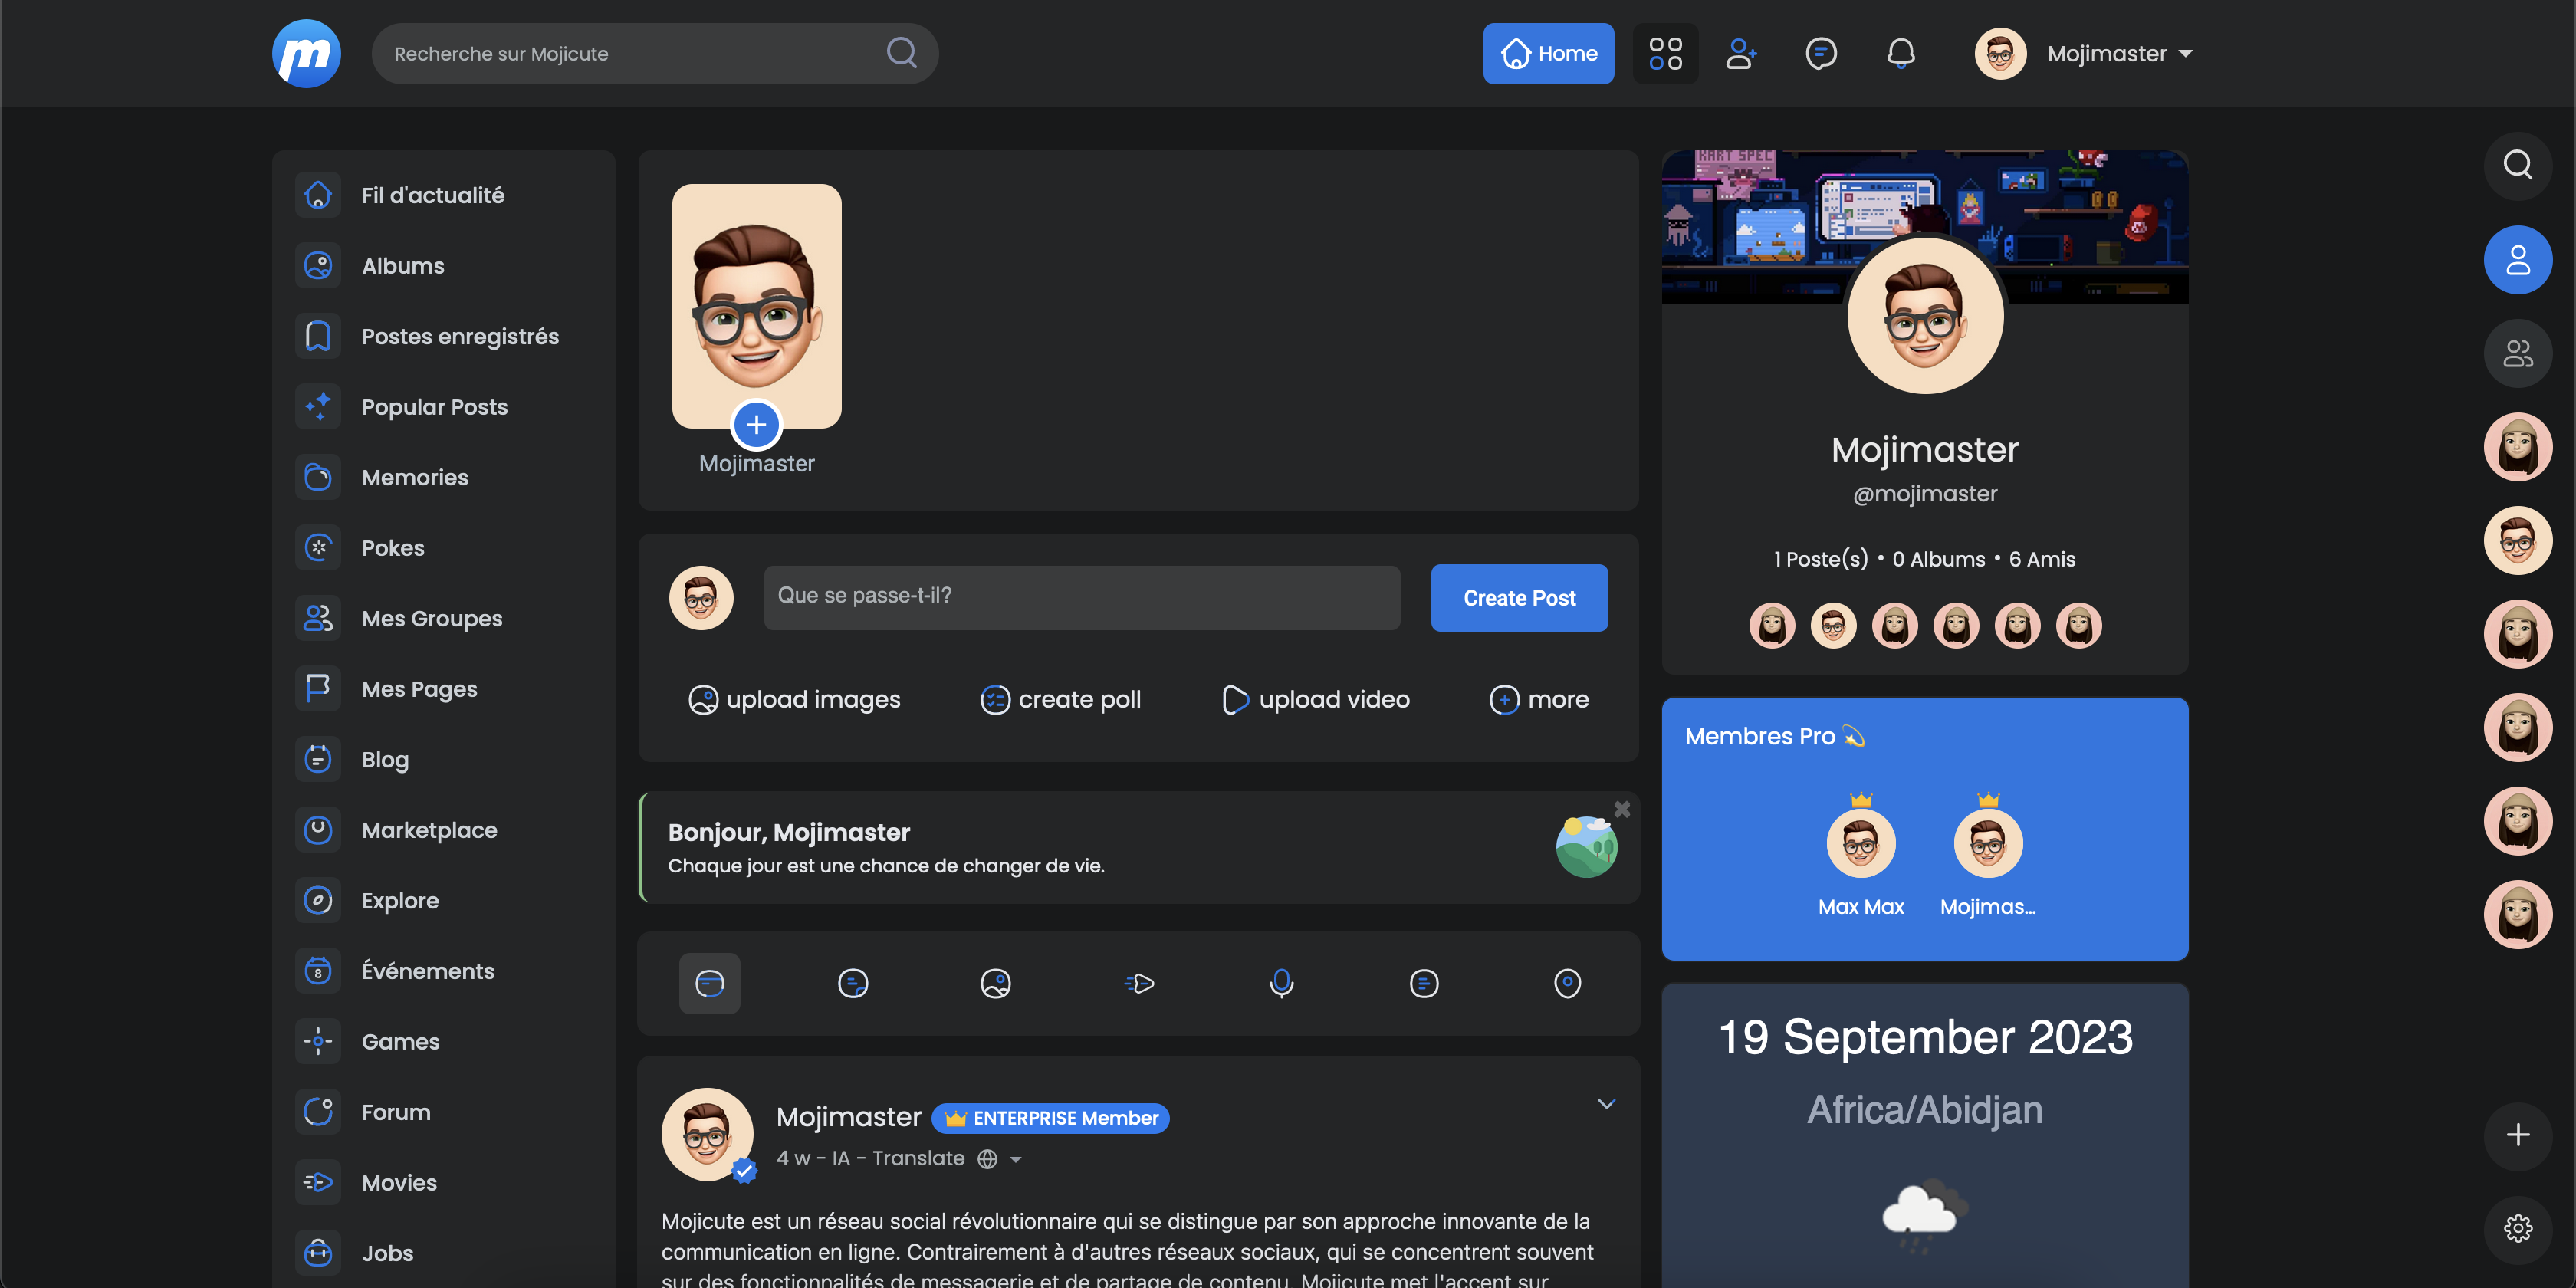Click the Translate link on post
The width and height of the screenshot is (2576, 1288).
click(x=917, y=1158)
